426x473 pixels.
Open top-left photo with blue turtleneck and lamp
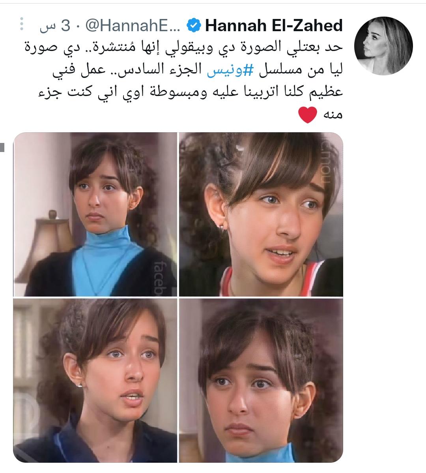pos(95,214)
